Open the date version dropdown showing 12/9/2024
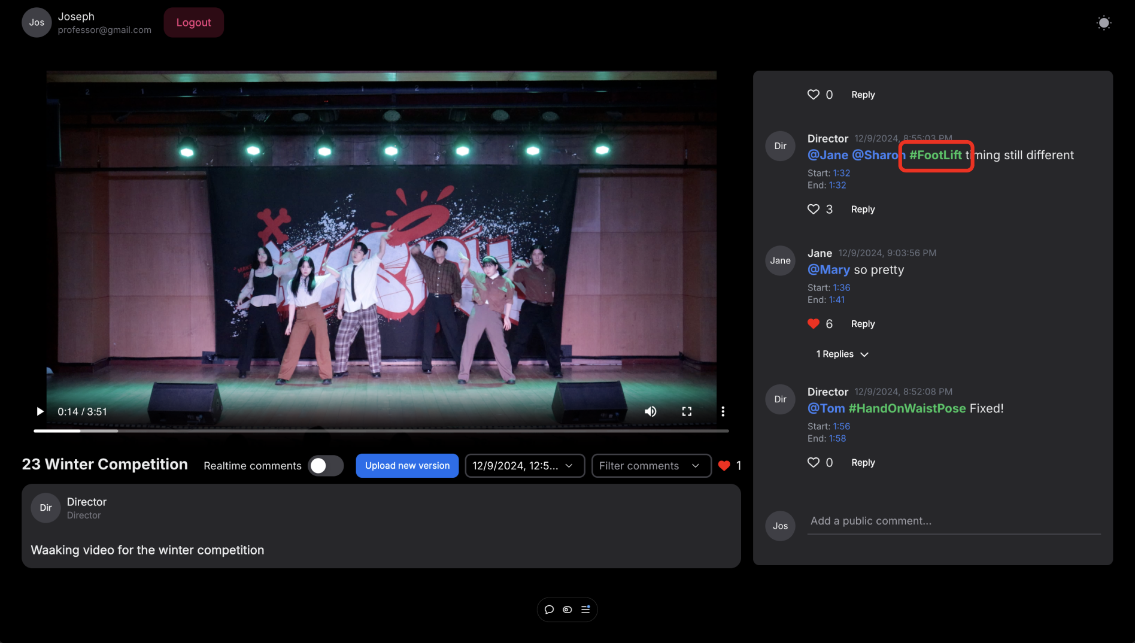The height and width of the screenshot is (643, 1135). [x=524, y=465]
